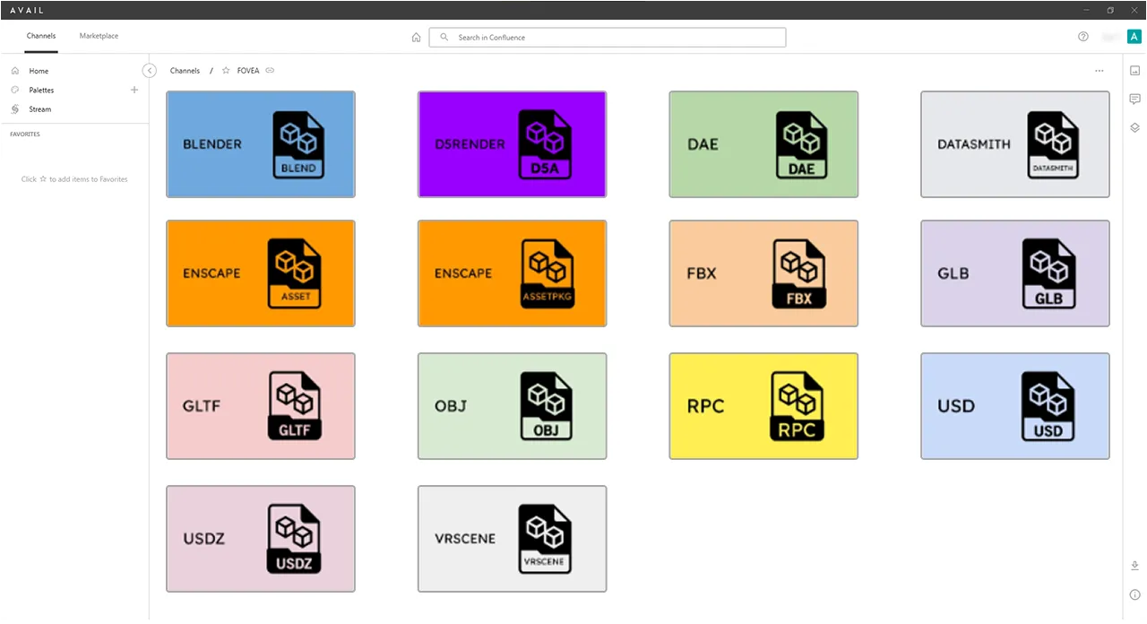Click the AVAIL title bar logo
The width and height of the screenshot is (1147, 624).
(28, 10)
